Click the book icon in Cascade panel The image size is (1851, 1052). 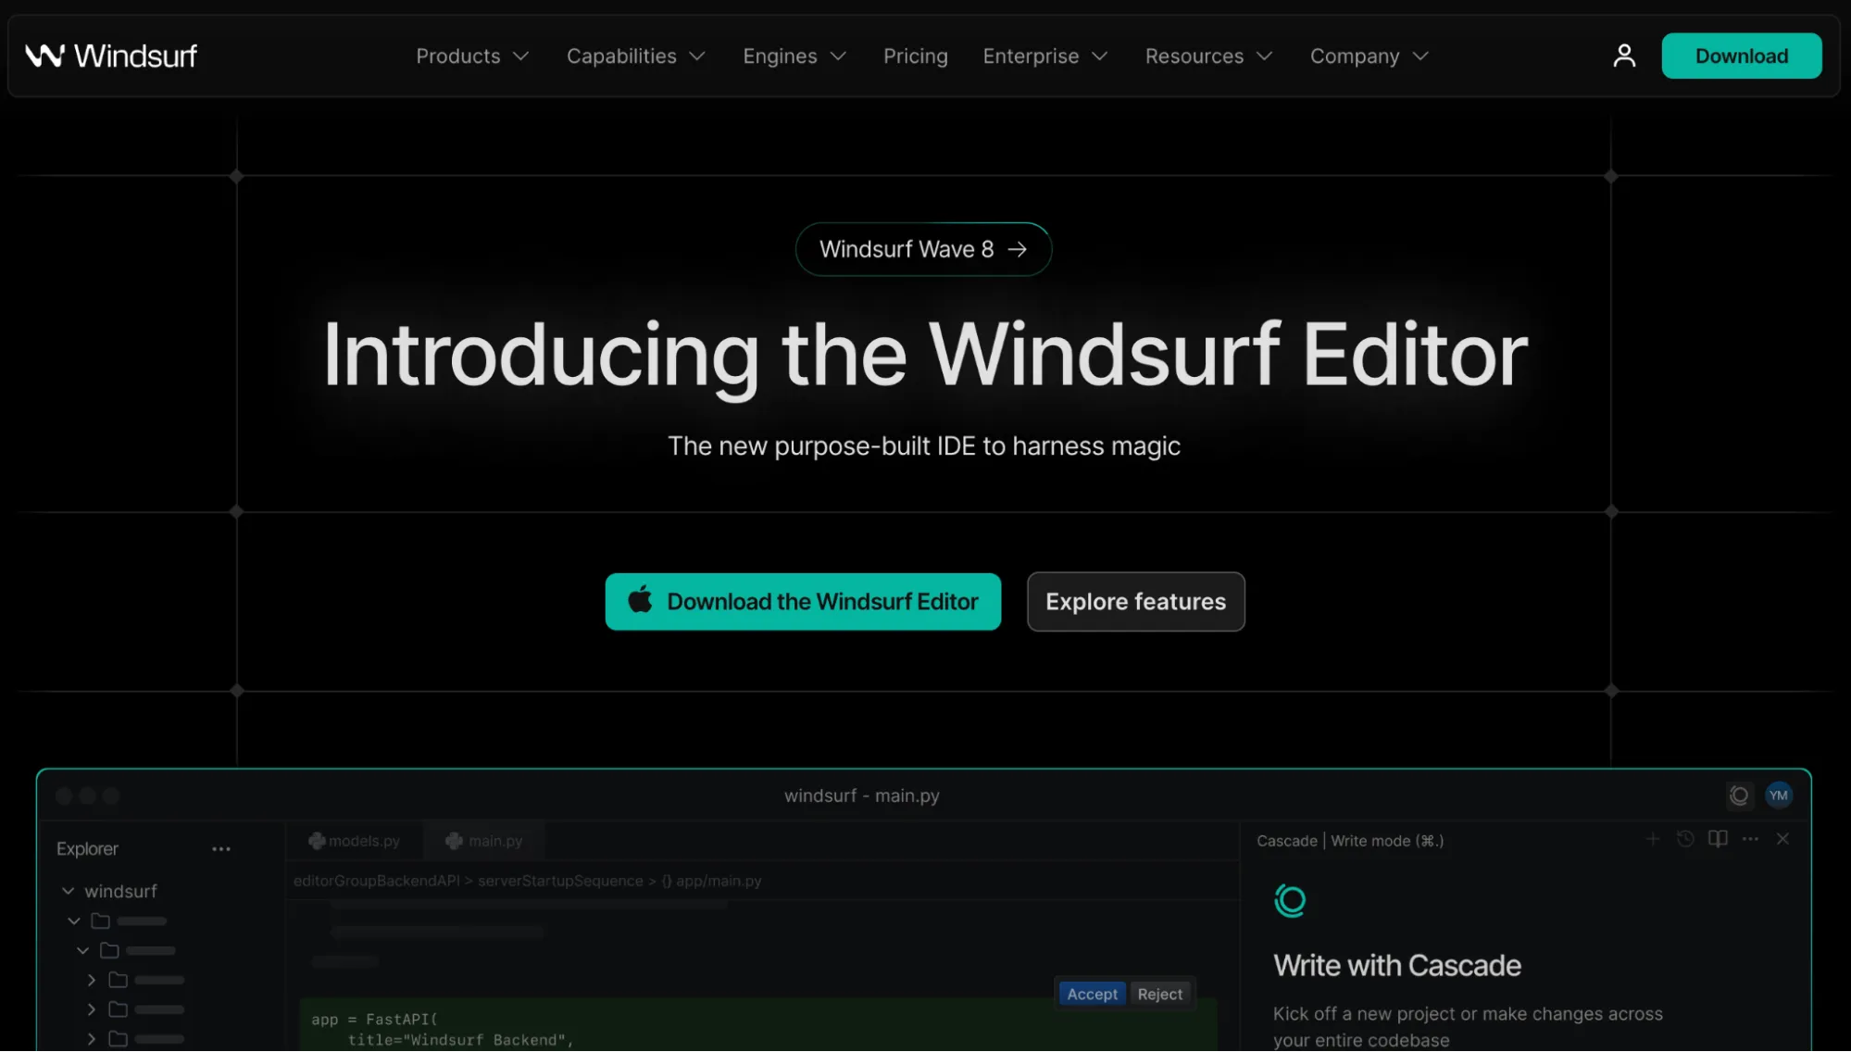(x=1718, y=839)
